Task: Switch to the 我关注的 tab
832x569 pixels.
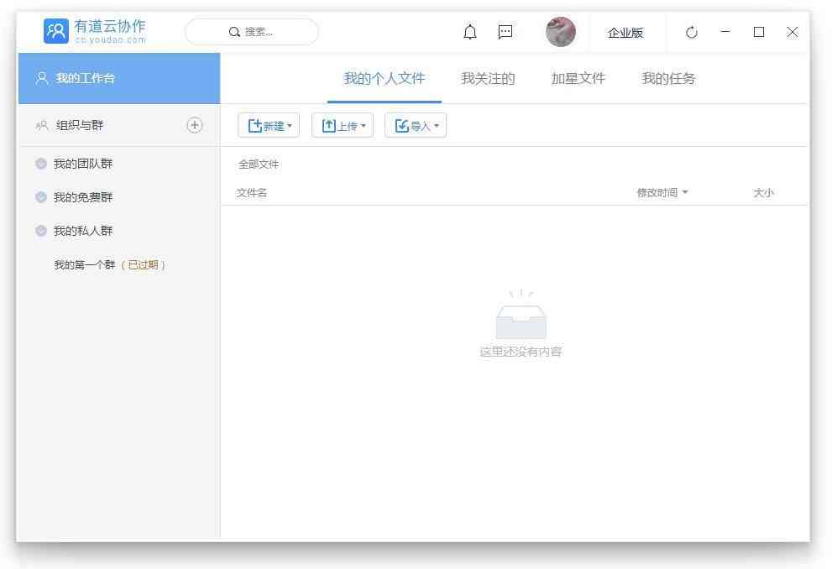Action: tap(488, 78)
